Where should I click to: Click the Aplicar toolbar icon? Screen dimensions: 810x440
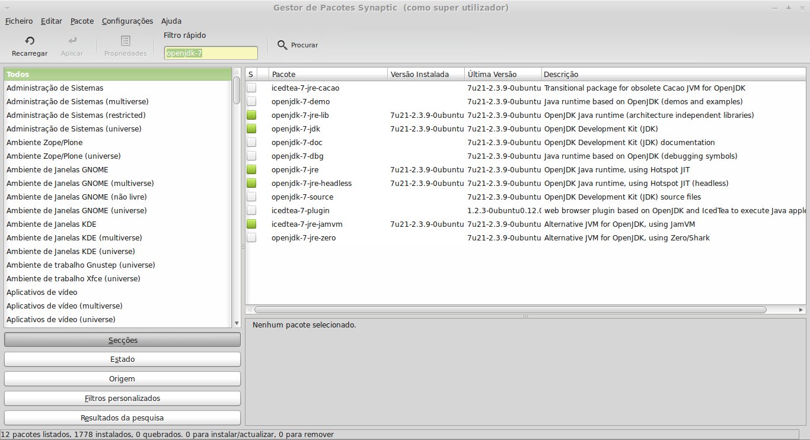[72, 46]
